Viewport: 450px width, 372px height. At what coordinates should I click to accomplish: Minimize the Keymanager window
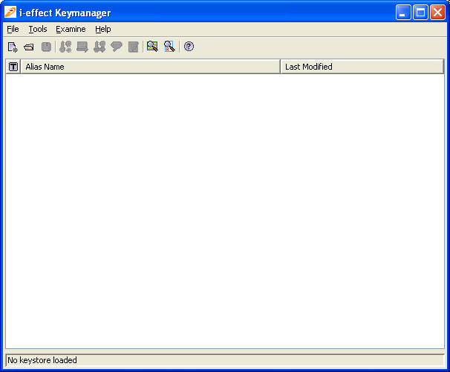point(403,13)
